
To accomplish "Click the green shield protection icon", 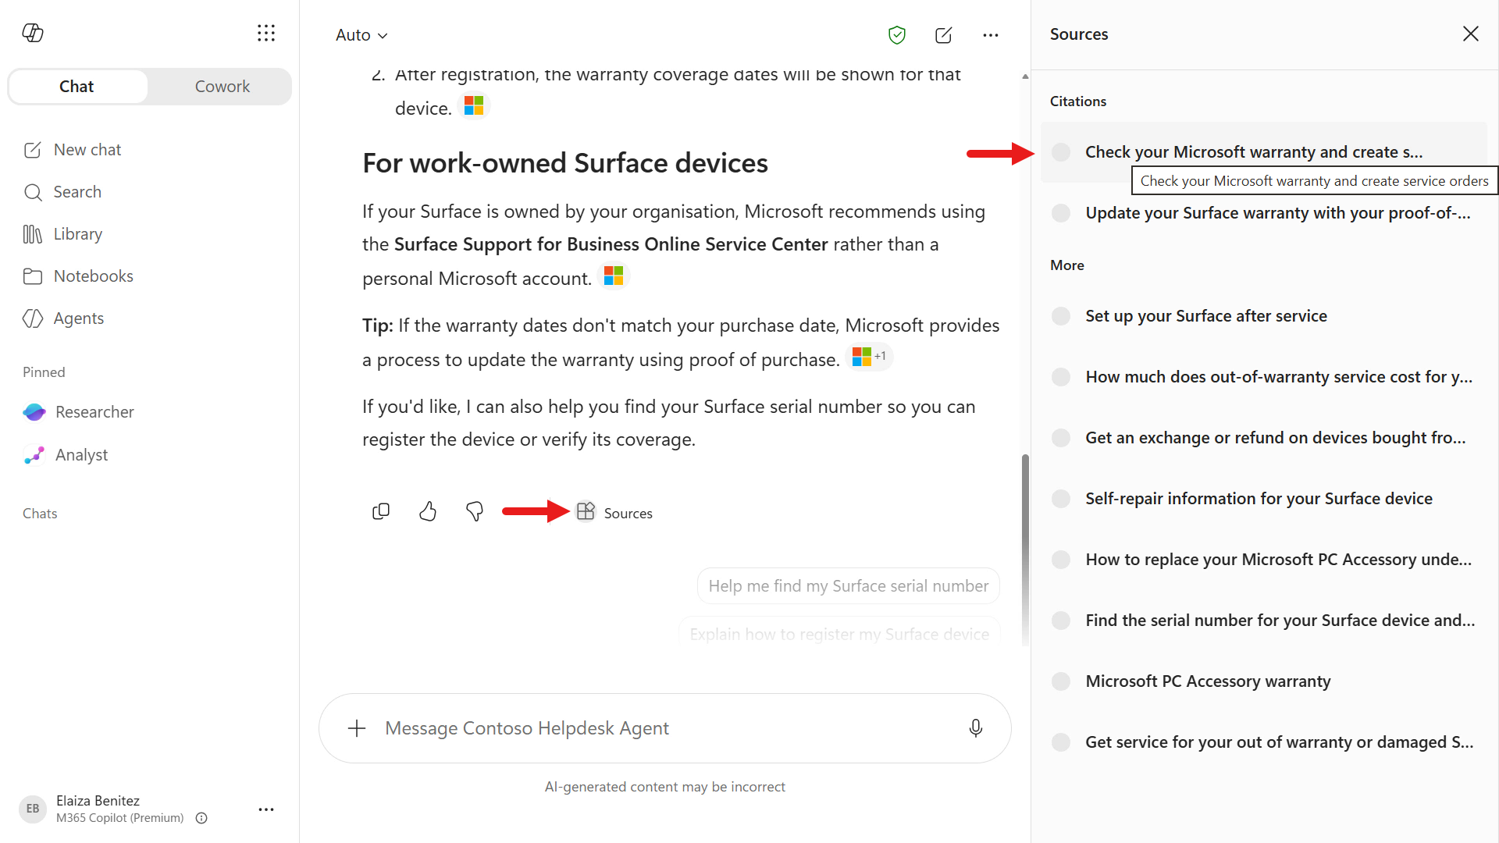I will coord(897,35).
